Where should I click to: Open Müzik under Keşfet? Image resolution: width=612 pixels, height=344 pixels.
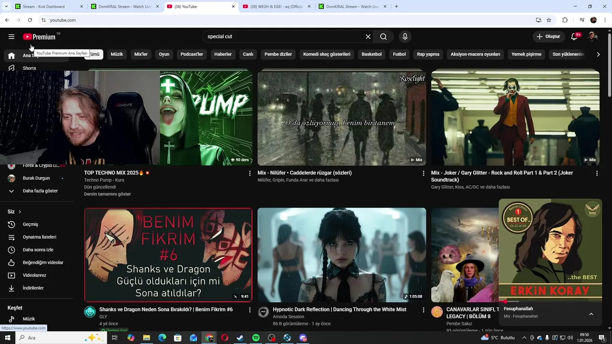(x=29, y=319)
